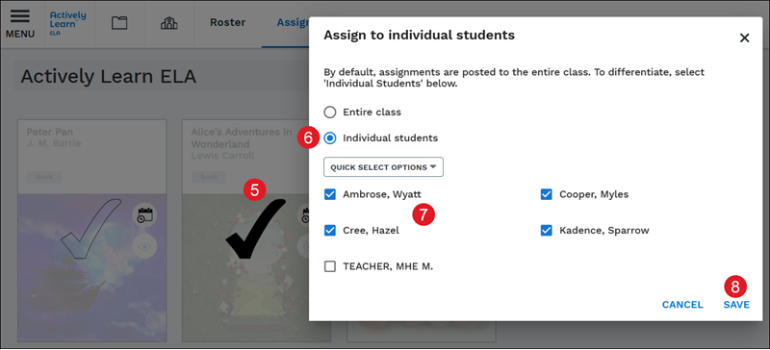The height and width of the screenshot is (350, 770).
Task: Check the TEACHER, MHE M. checkbox
Action: click(330, 266)
